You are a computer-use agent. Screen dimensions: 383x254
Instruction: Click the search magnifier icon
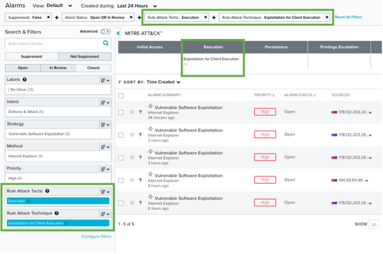106,43
